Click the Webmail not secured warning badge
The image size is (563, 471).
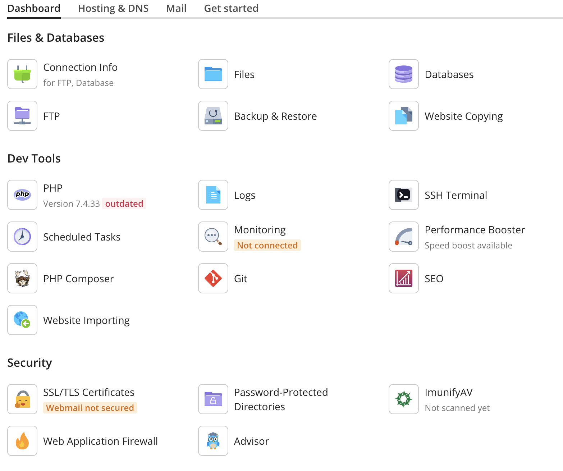tap(90, 408)
